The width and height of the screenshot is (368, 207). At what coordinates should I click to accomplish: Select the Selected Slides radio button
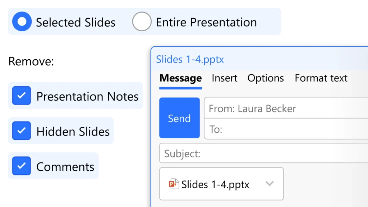point(22,22)
